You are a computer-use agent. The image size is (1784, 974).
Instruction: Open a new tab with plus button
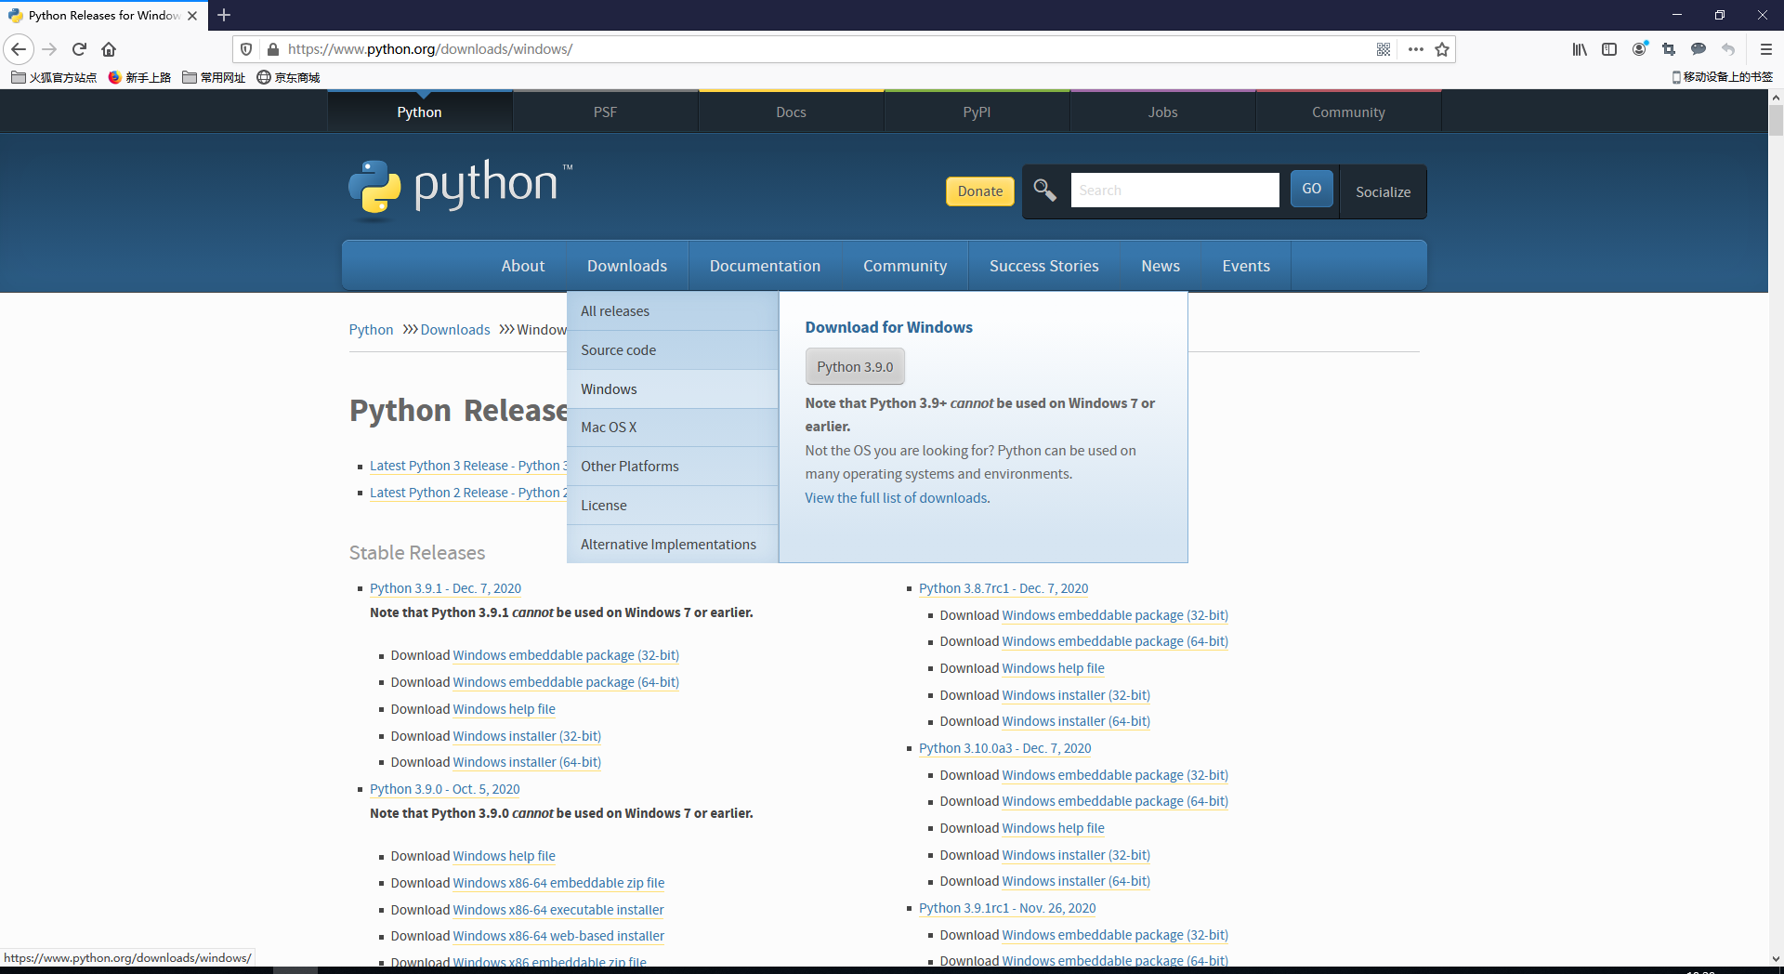224,15
